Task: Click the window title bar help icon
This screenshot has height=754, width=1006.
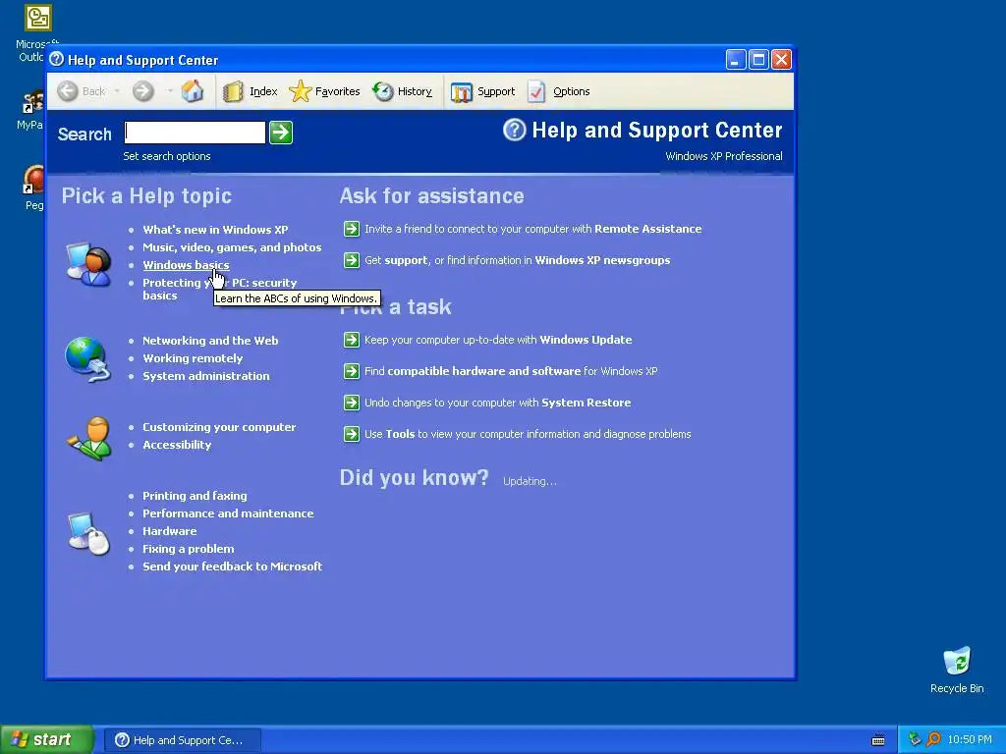Action: tap(56, 60)
